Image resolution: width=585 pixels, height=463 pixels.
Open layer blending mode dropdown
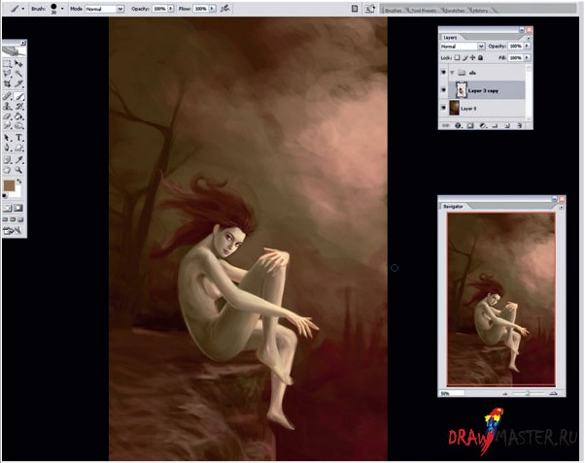tap(481, 47)
